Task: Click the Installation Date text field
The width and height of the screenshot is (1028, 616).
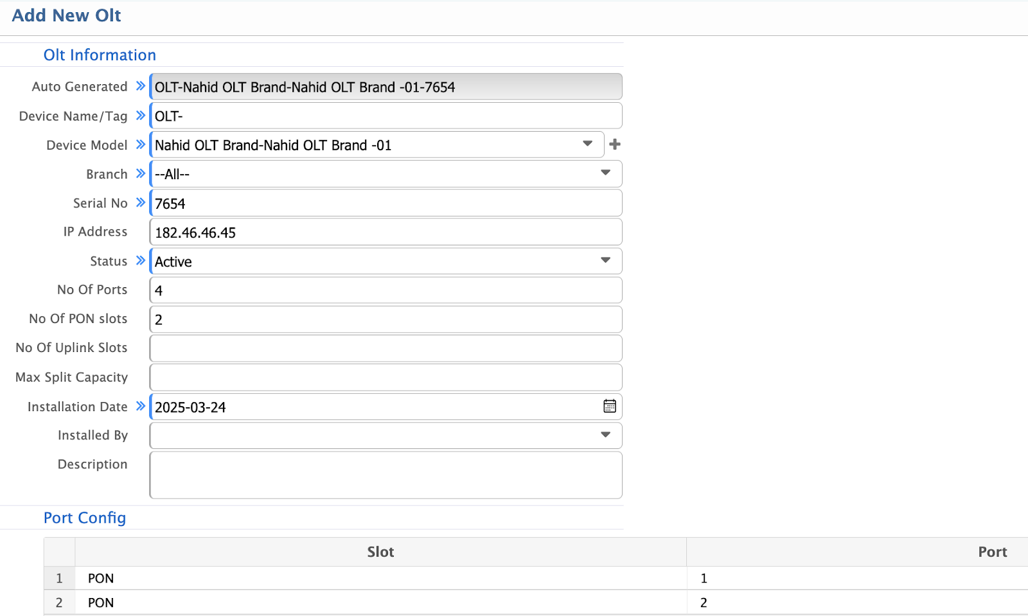Action: pos(373,407)
